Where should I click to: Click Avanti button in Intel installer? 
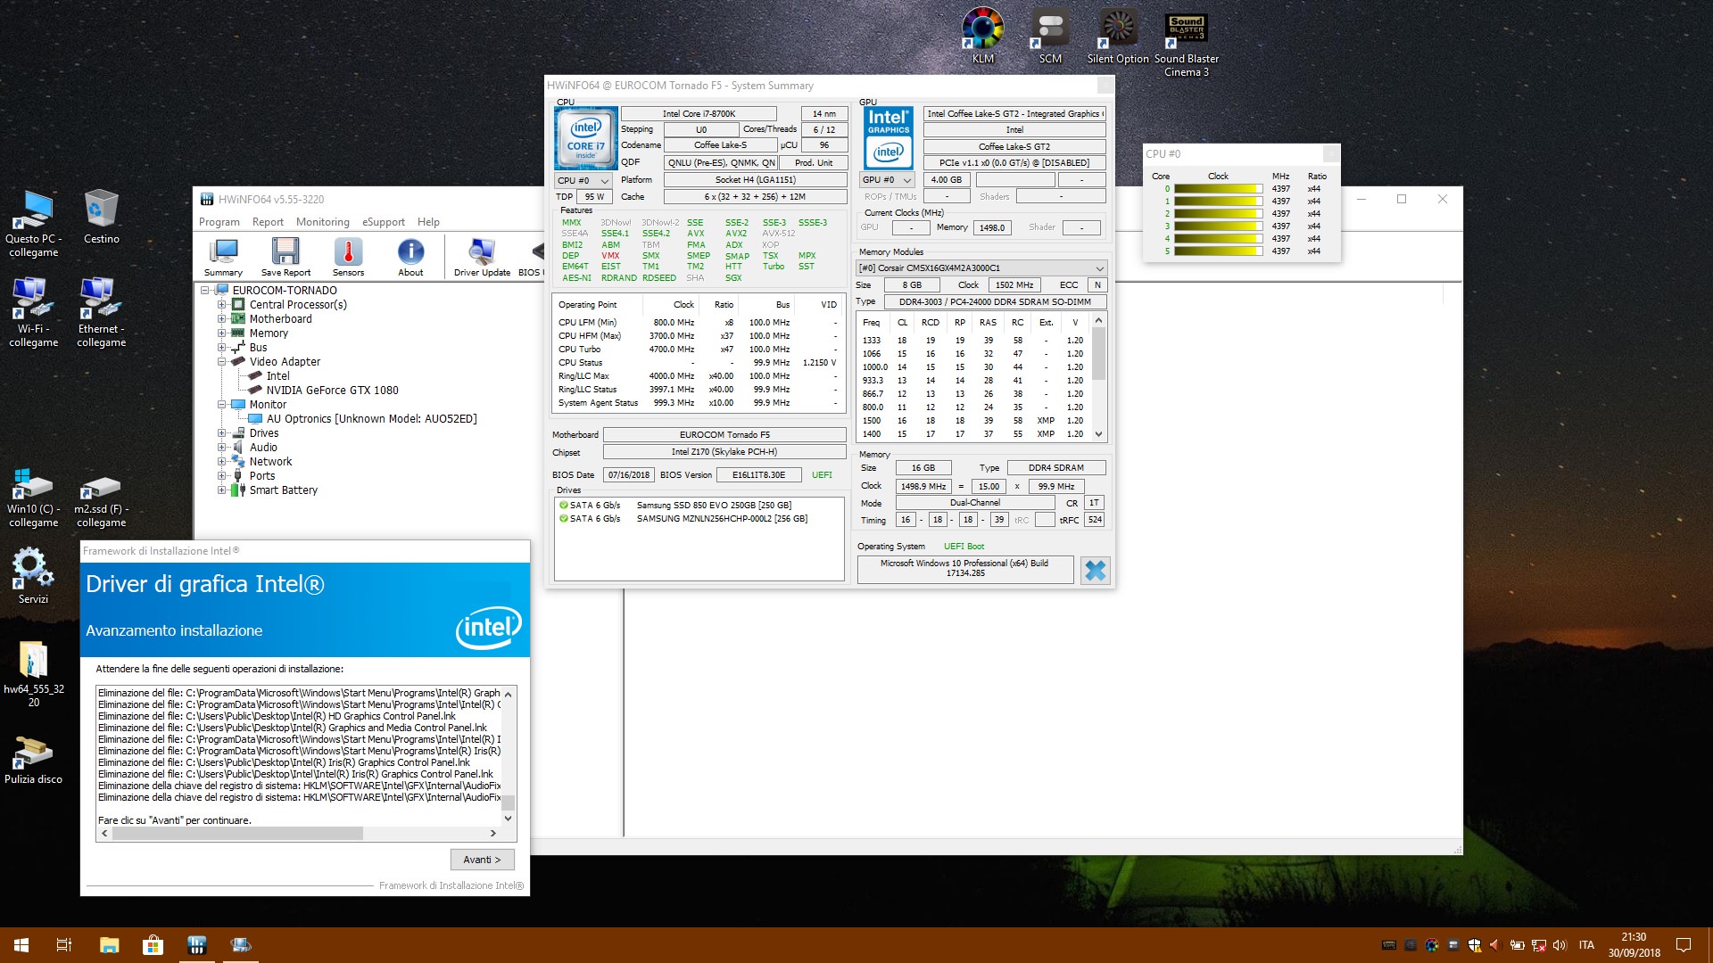pos(482,860)
